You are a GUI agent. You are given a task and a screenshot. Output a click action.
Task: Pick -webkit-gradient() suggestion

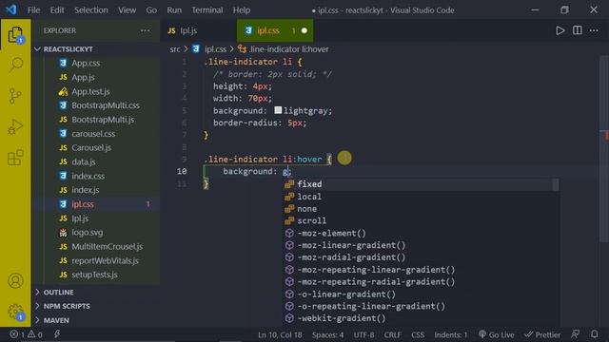(x=421, y=318)
